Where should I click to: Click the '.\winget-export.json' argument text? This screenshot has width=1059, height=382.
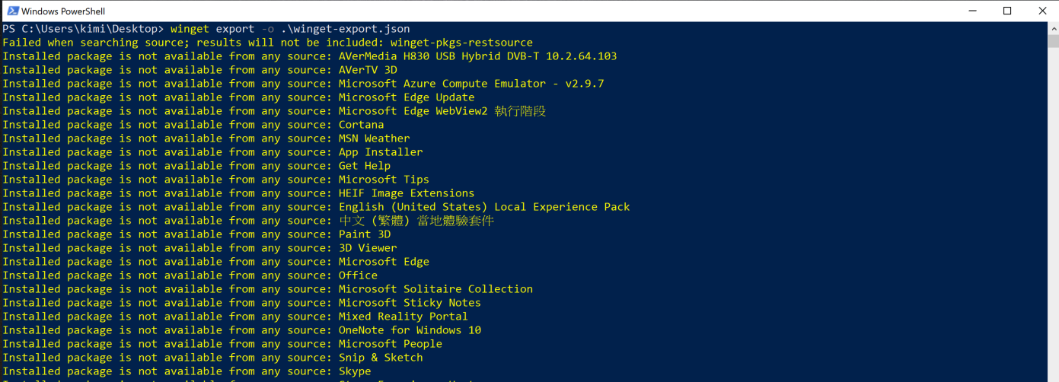[346, 29]
